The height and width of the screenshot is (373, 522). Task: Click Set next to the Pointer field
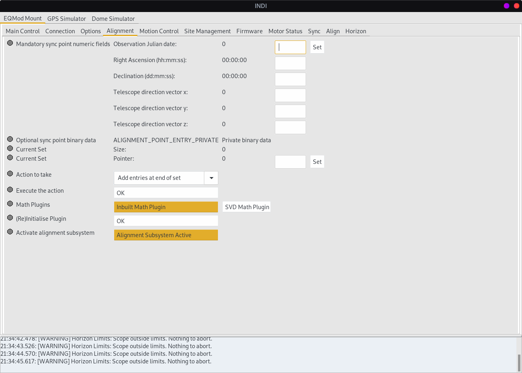tap(317, 162)
